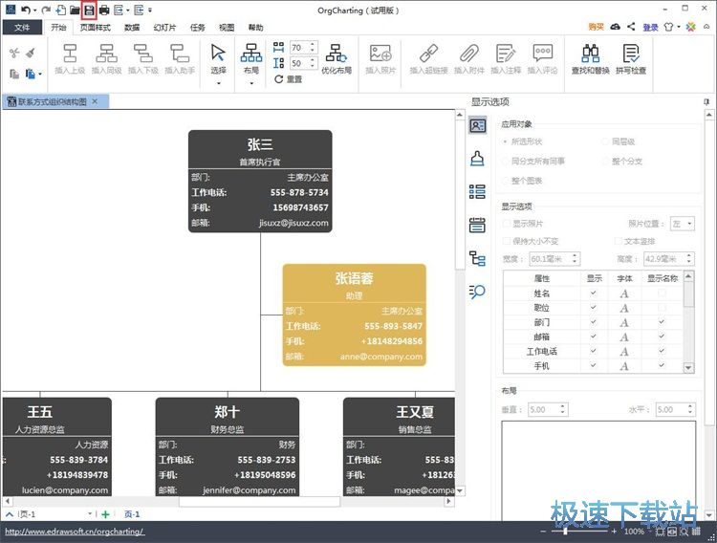Open the brush style panel in sidebar
This screenshot has width=717, height=543.
click(477, 159)
